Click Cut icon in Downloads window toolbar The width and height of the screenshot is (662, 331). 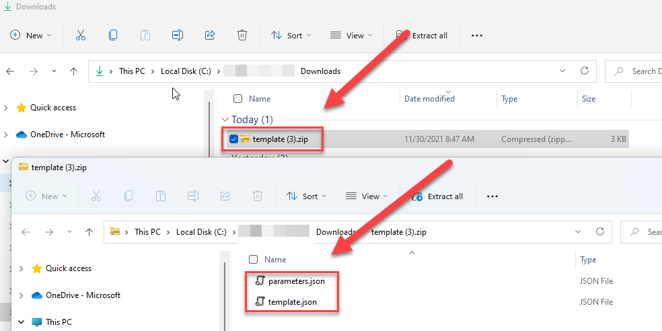tap(81, 36)
